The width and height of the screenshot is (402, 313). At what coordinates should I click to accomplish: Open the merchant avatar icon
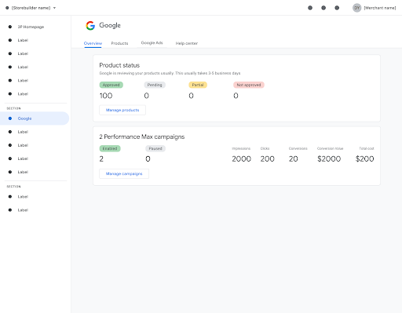356,8
